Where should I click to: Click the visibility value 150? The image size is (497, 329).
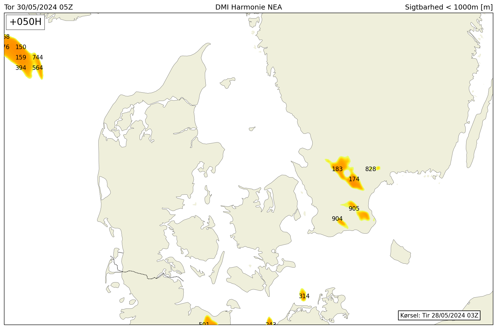coord(21,47)
